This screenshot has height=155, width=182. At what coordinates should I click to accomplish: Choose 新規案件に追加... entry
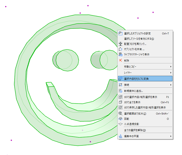145,91
